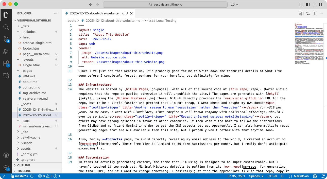
Task: Expand the OUTLINE section
Action: (x=24, y=165)
